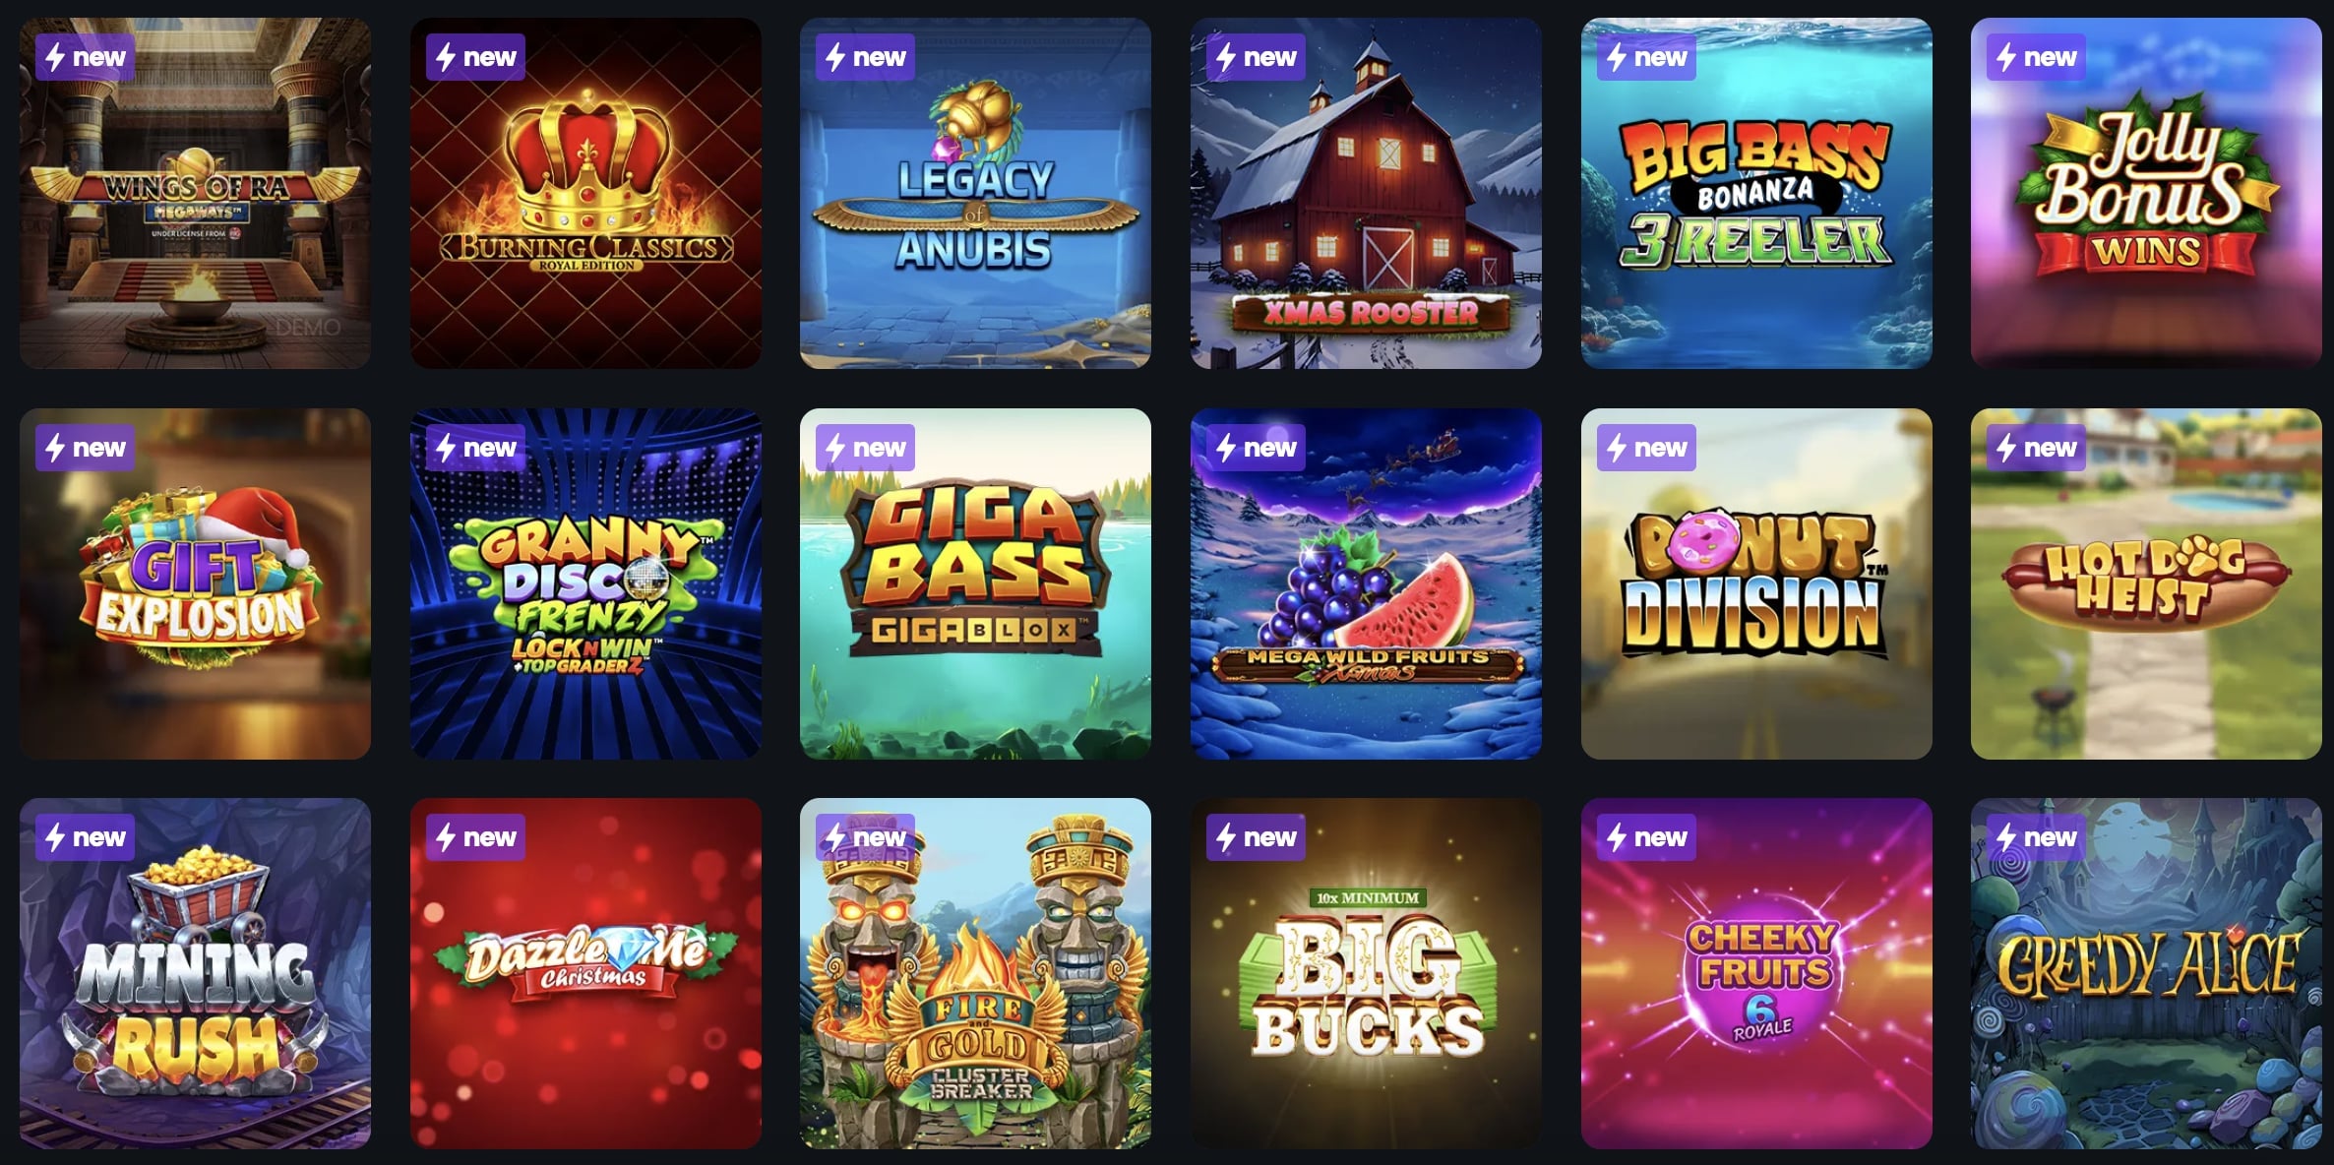This screenshot has width=2334, height=1165.
Task: Select Fire and Gold Cluster Breaker
Action: tap(975, 973)
